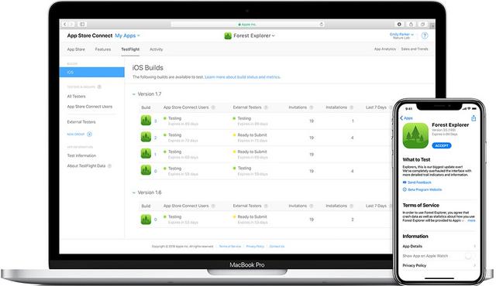Go back with Safari's back arrow
The height and width of the screenshot is (286, 496).
point(65,24)
